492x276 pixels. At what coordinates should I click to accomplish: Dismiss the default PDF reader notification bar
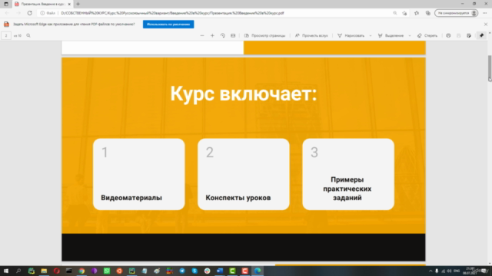pos(486,24)
